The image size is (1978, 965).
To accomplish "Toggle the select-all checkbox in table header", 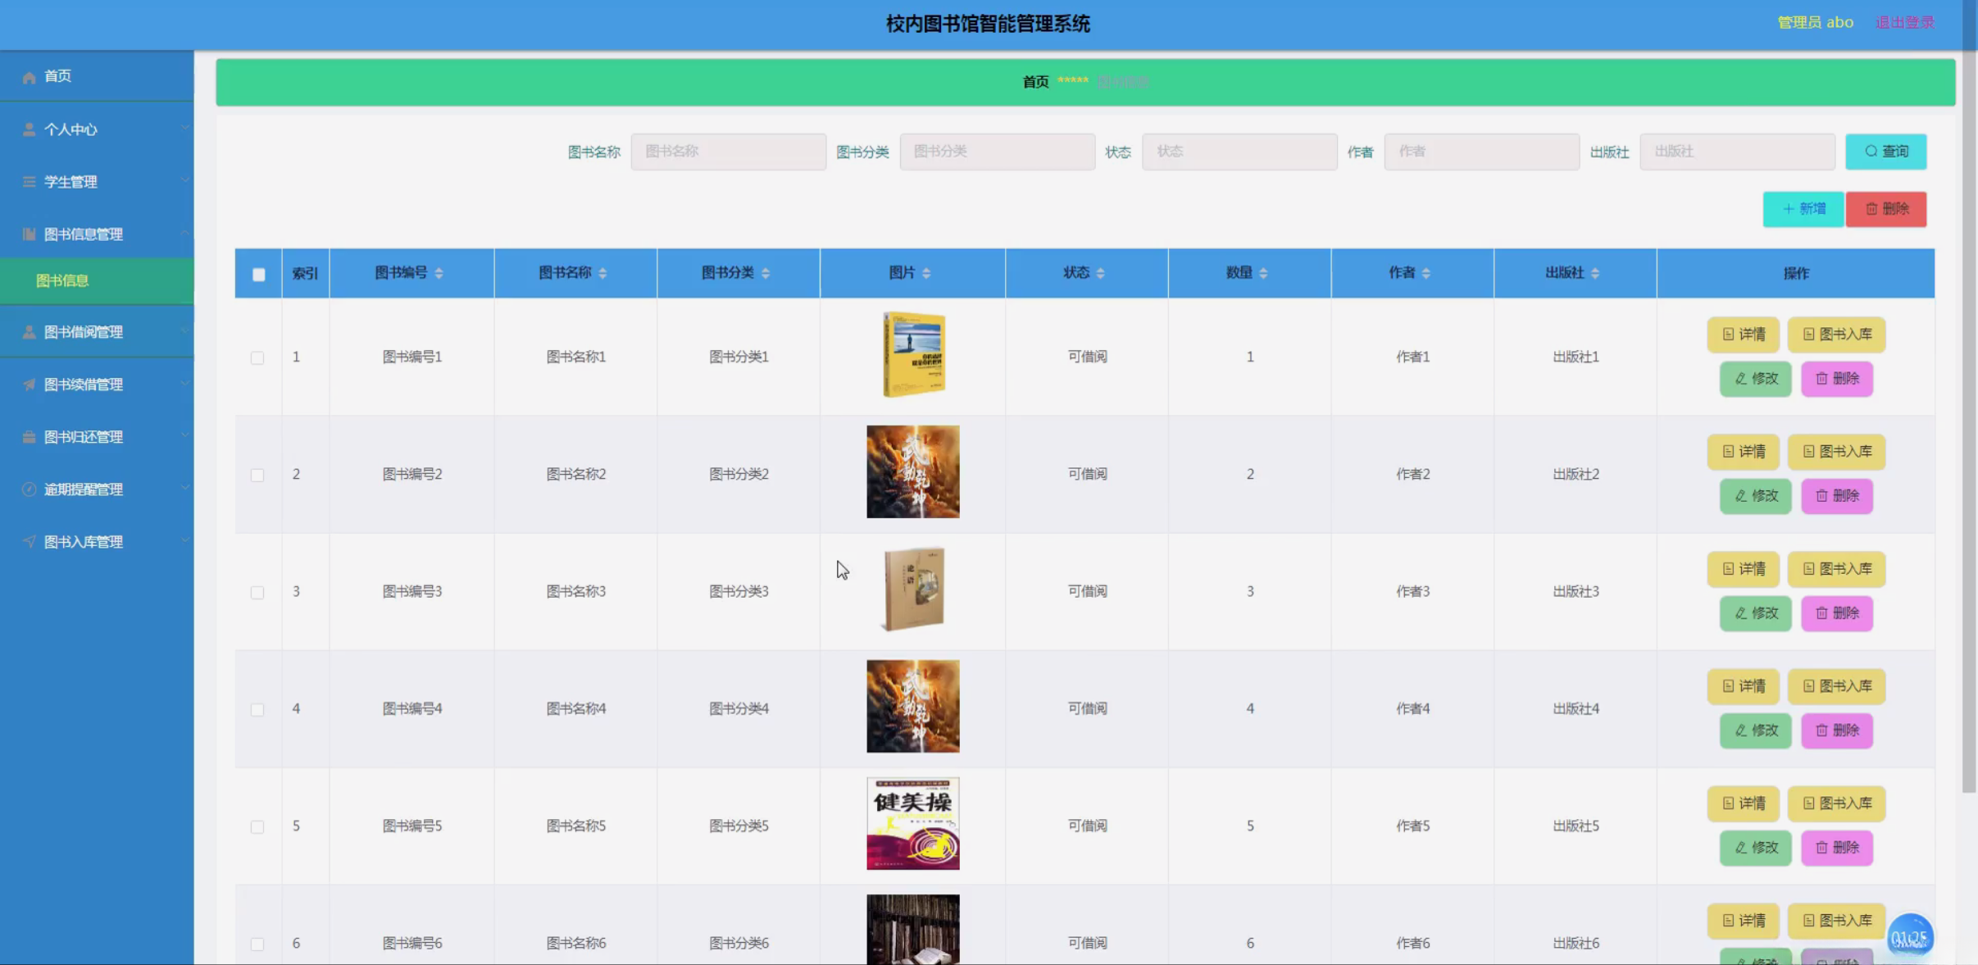I will [258, 275].
